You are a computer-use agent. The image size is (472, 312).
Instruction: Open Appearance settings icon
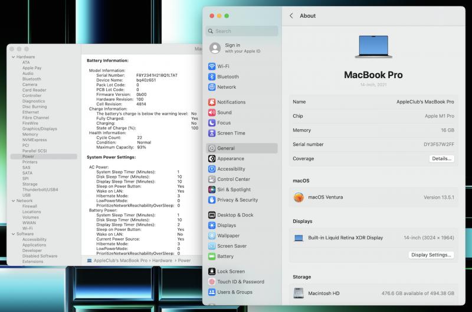(212, 158)
